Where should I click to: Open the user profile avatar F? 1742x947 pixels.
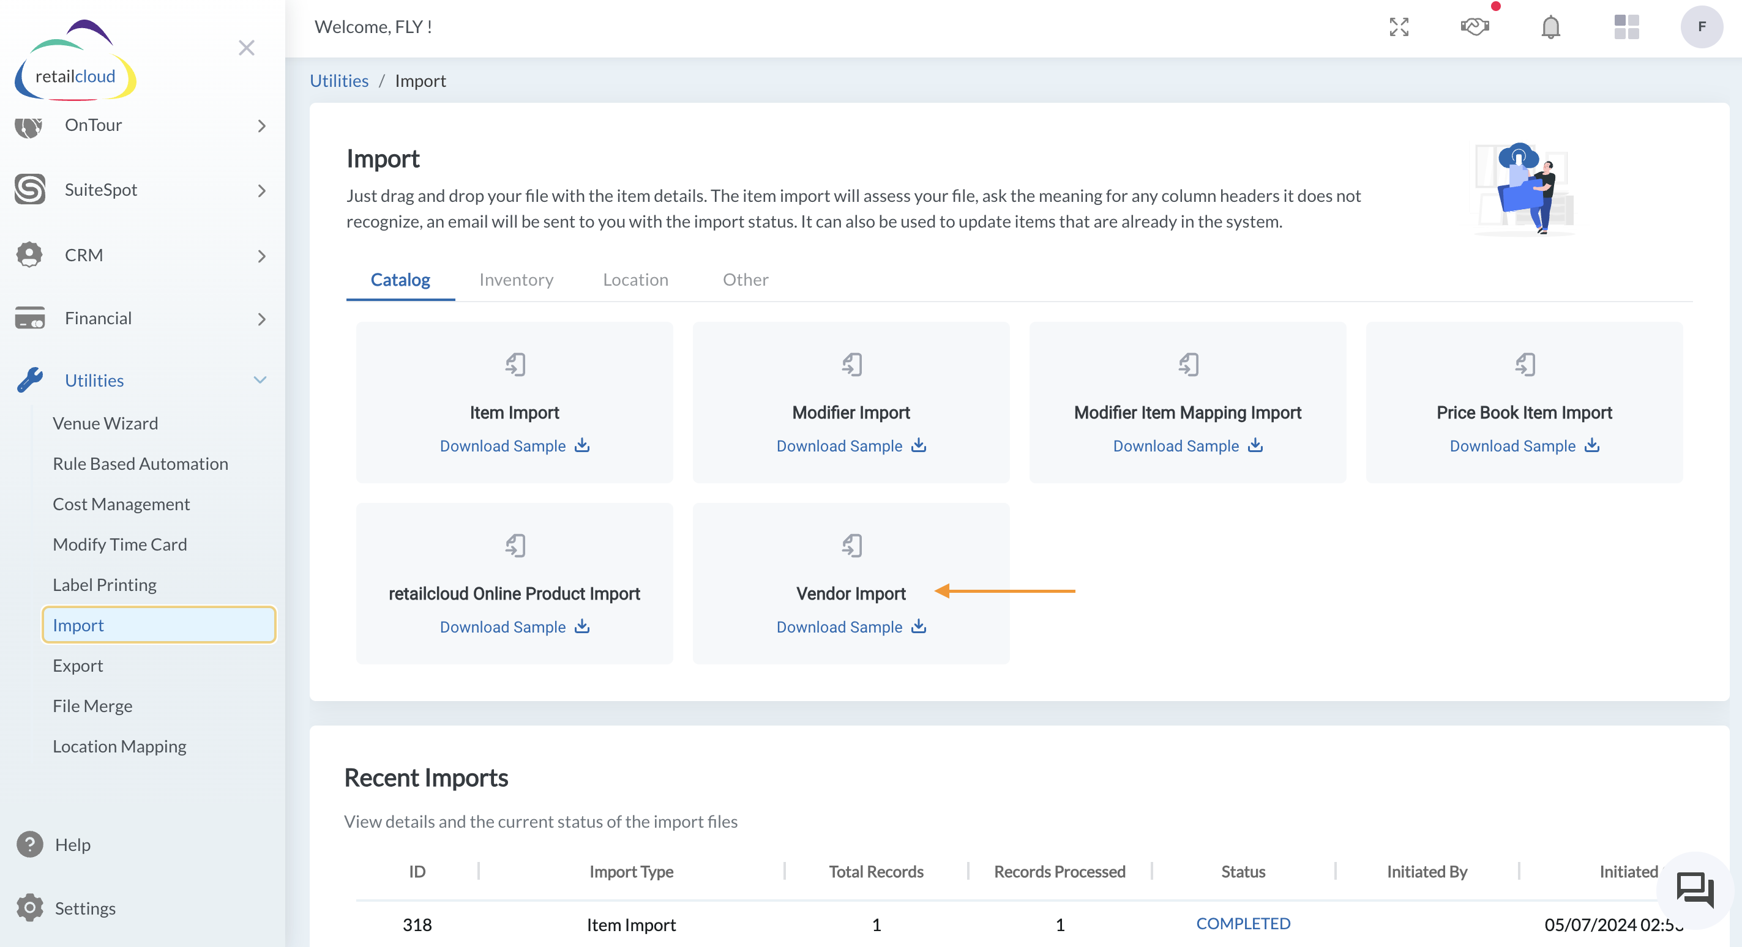(x=1702, y=27)
